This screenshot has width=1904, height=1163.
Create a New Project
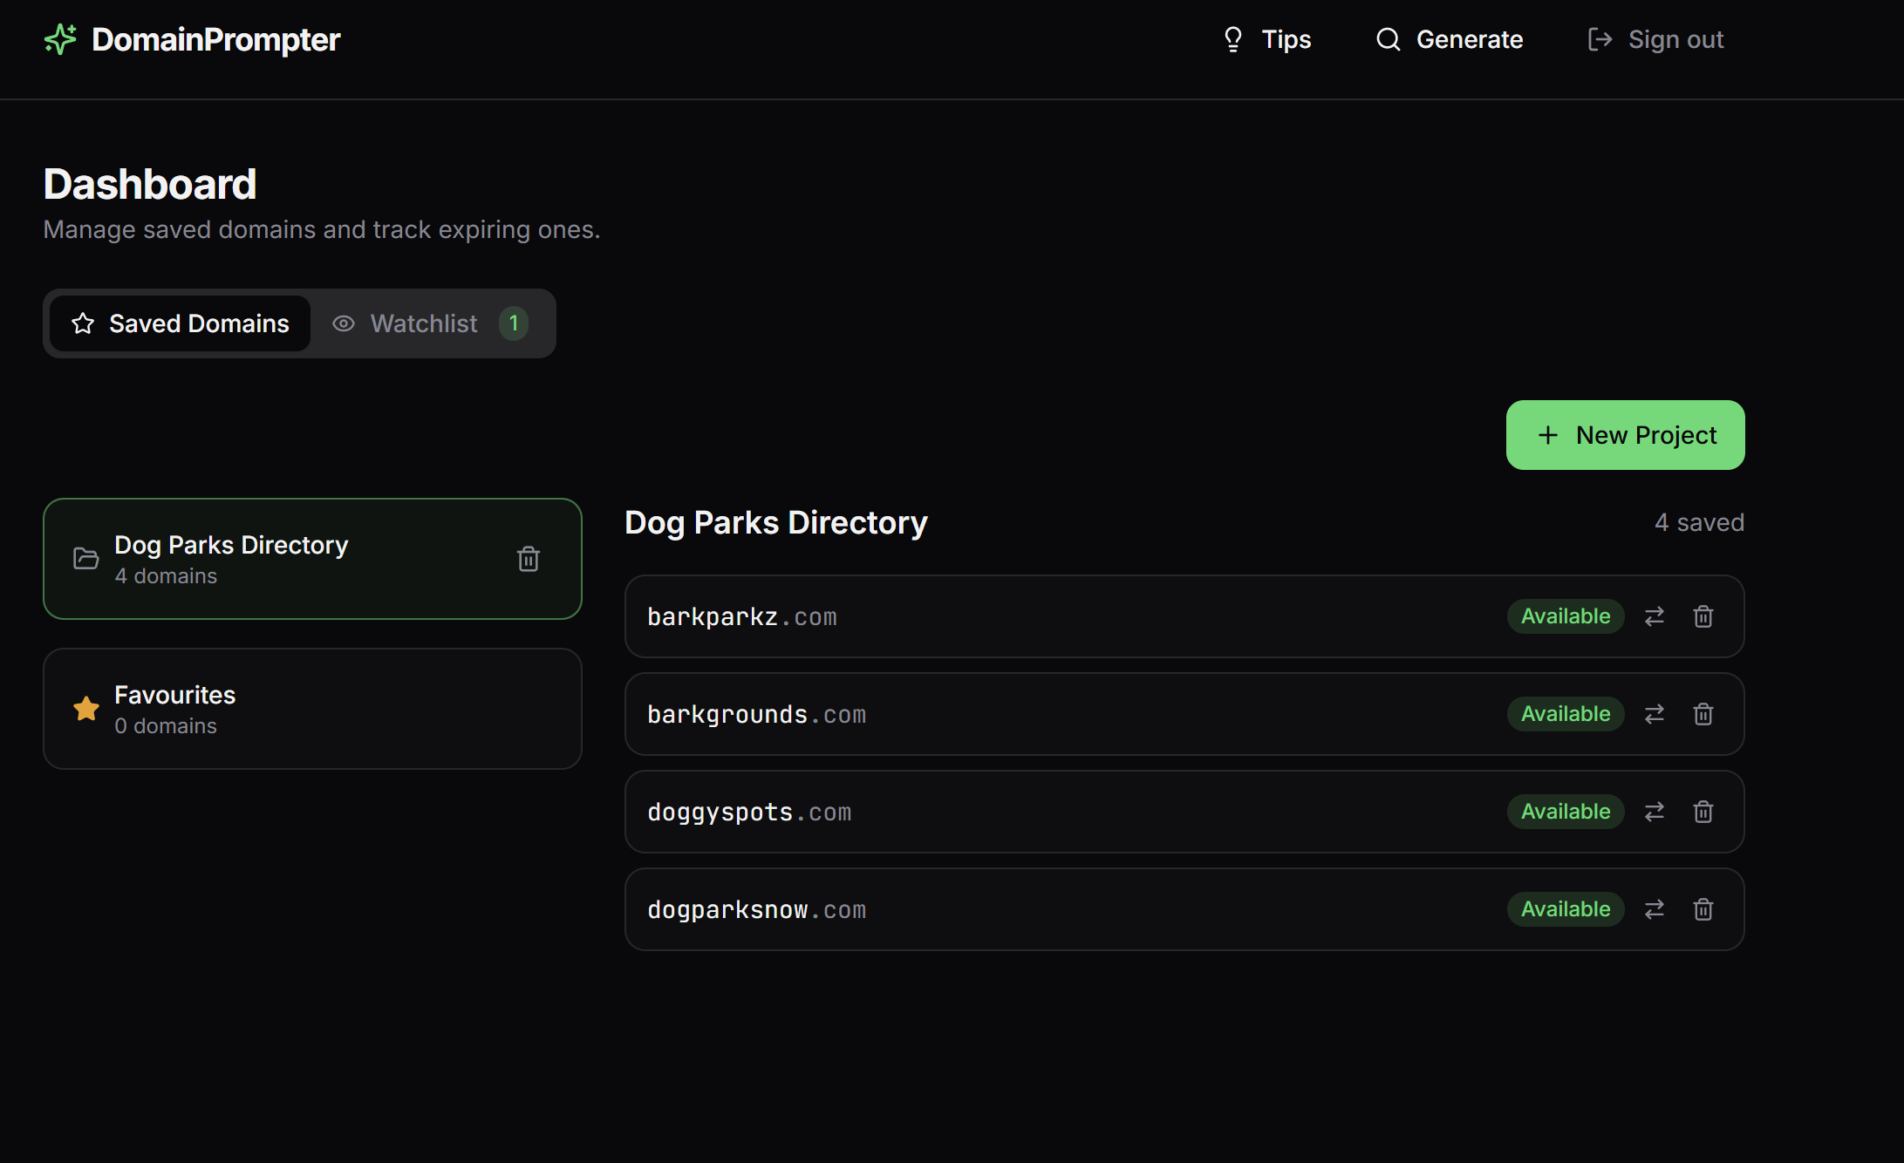pyautogui.click(x=1625, y=434)
